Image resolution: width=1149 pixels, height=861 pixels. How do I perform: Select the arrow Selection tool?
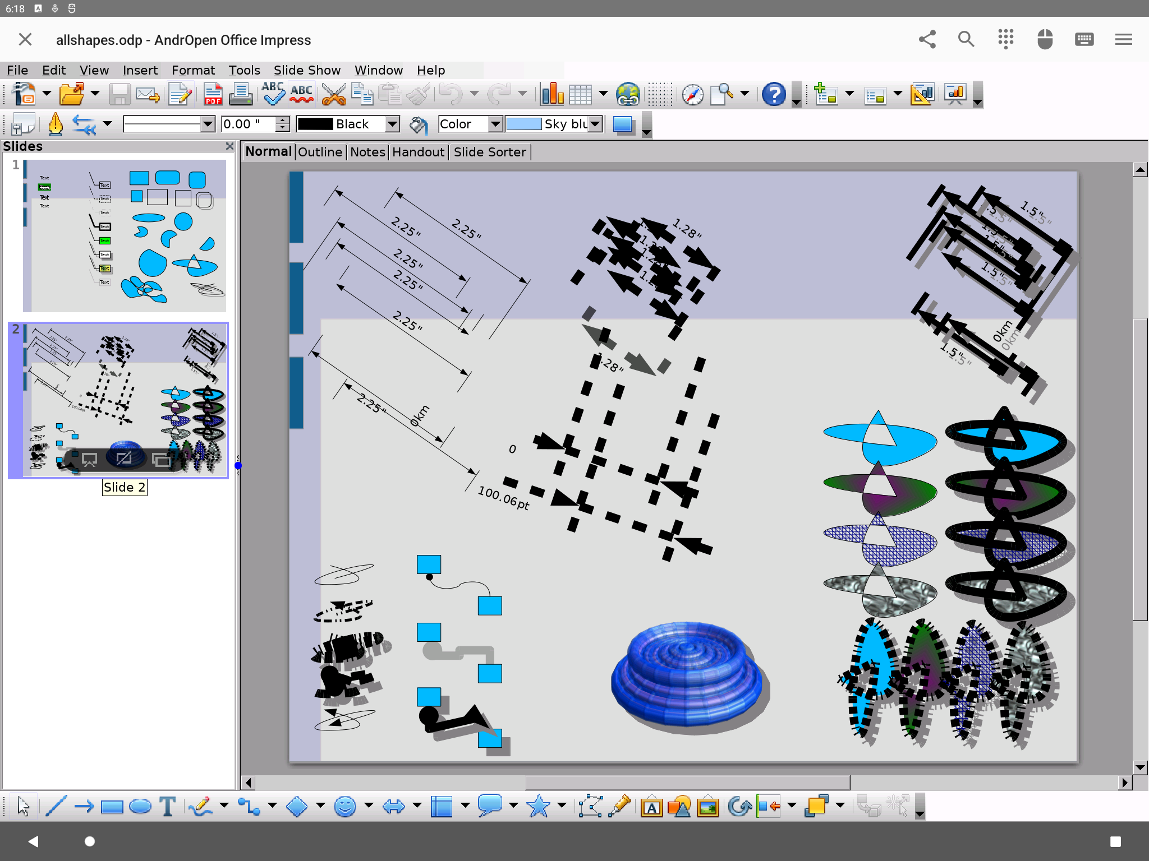point(24,807)
